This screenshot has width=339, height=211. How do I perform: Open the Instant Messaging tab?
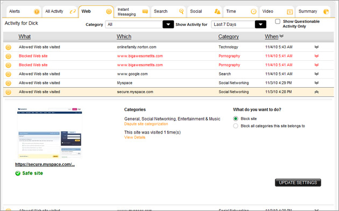pos(132,11)
